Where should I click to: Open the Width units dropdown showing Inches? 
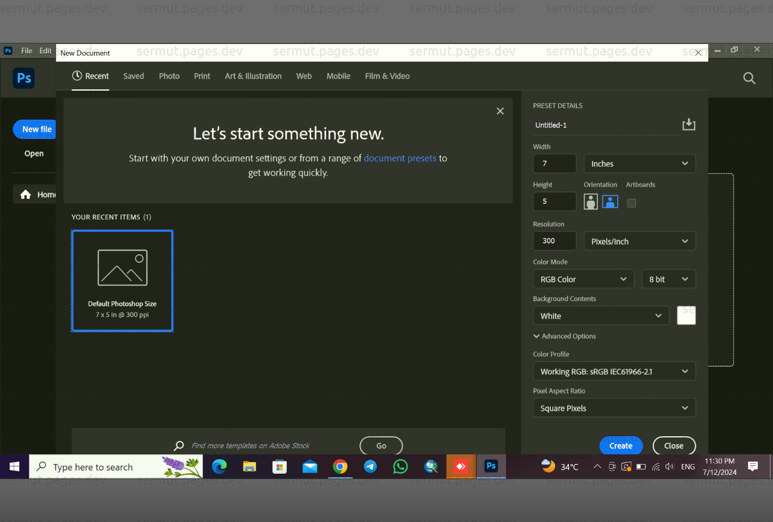click(640, 163)
